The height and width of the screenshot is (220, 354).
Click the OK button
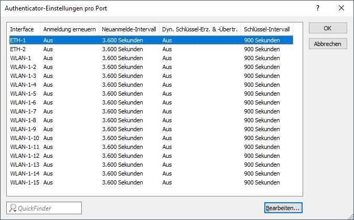[x=327, y=28]
